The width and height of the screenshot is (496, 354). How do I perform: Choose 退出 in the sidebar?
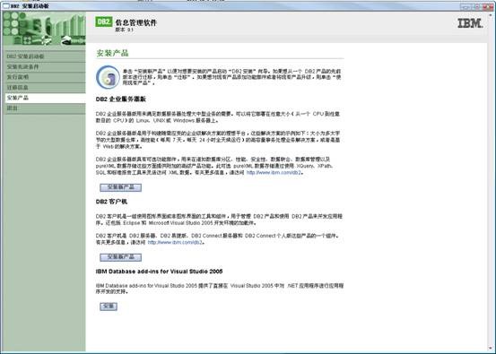(x=45, y=108)
